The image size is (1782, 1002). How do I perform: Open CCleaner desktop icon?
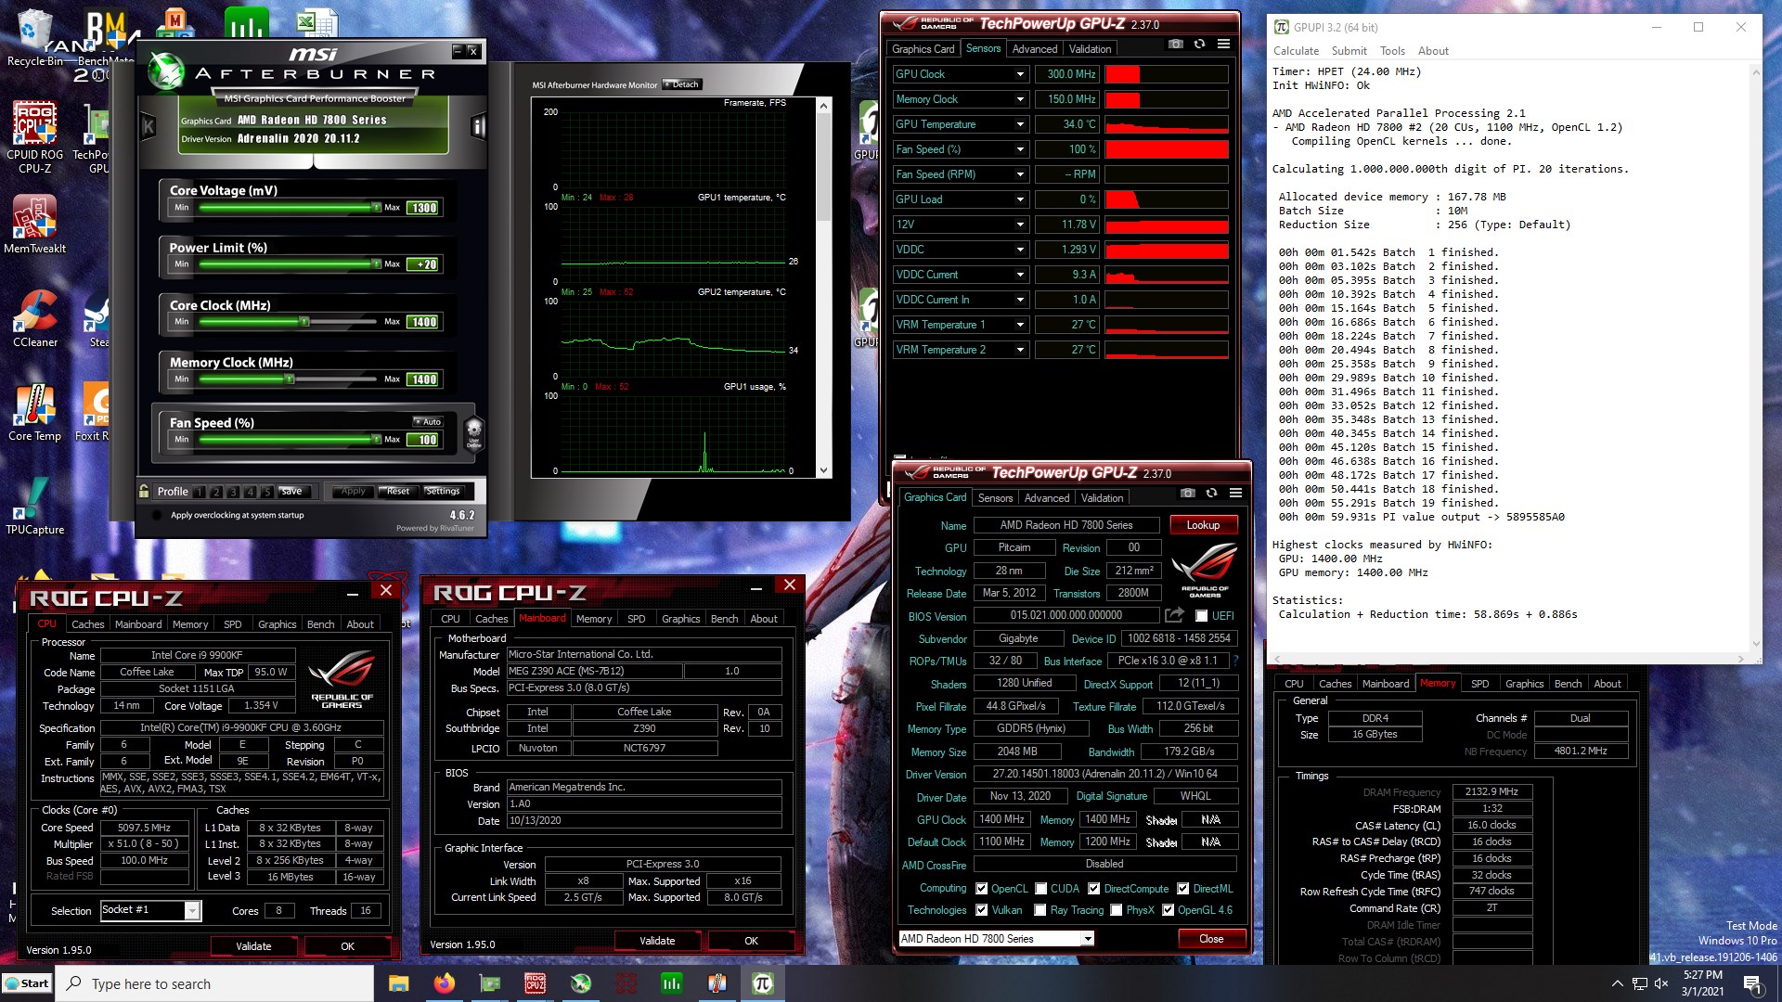pyautogui.click(x=34, y=318)
